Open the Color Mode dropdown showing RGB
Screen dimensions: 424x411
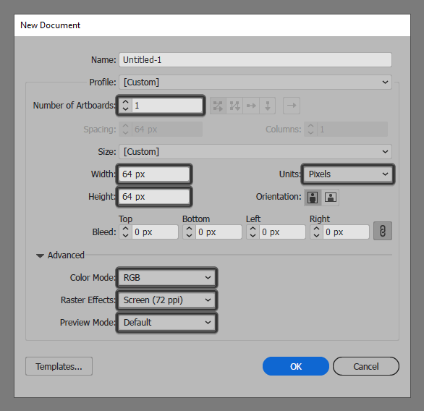click(167, 277)
